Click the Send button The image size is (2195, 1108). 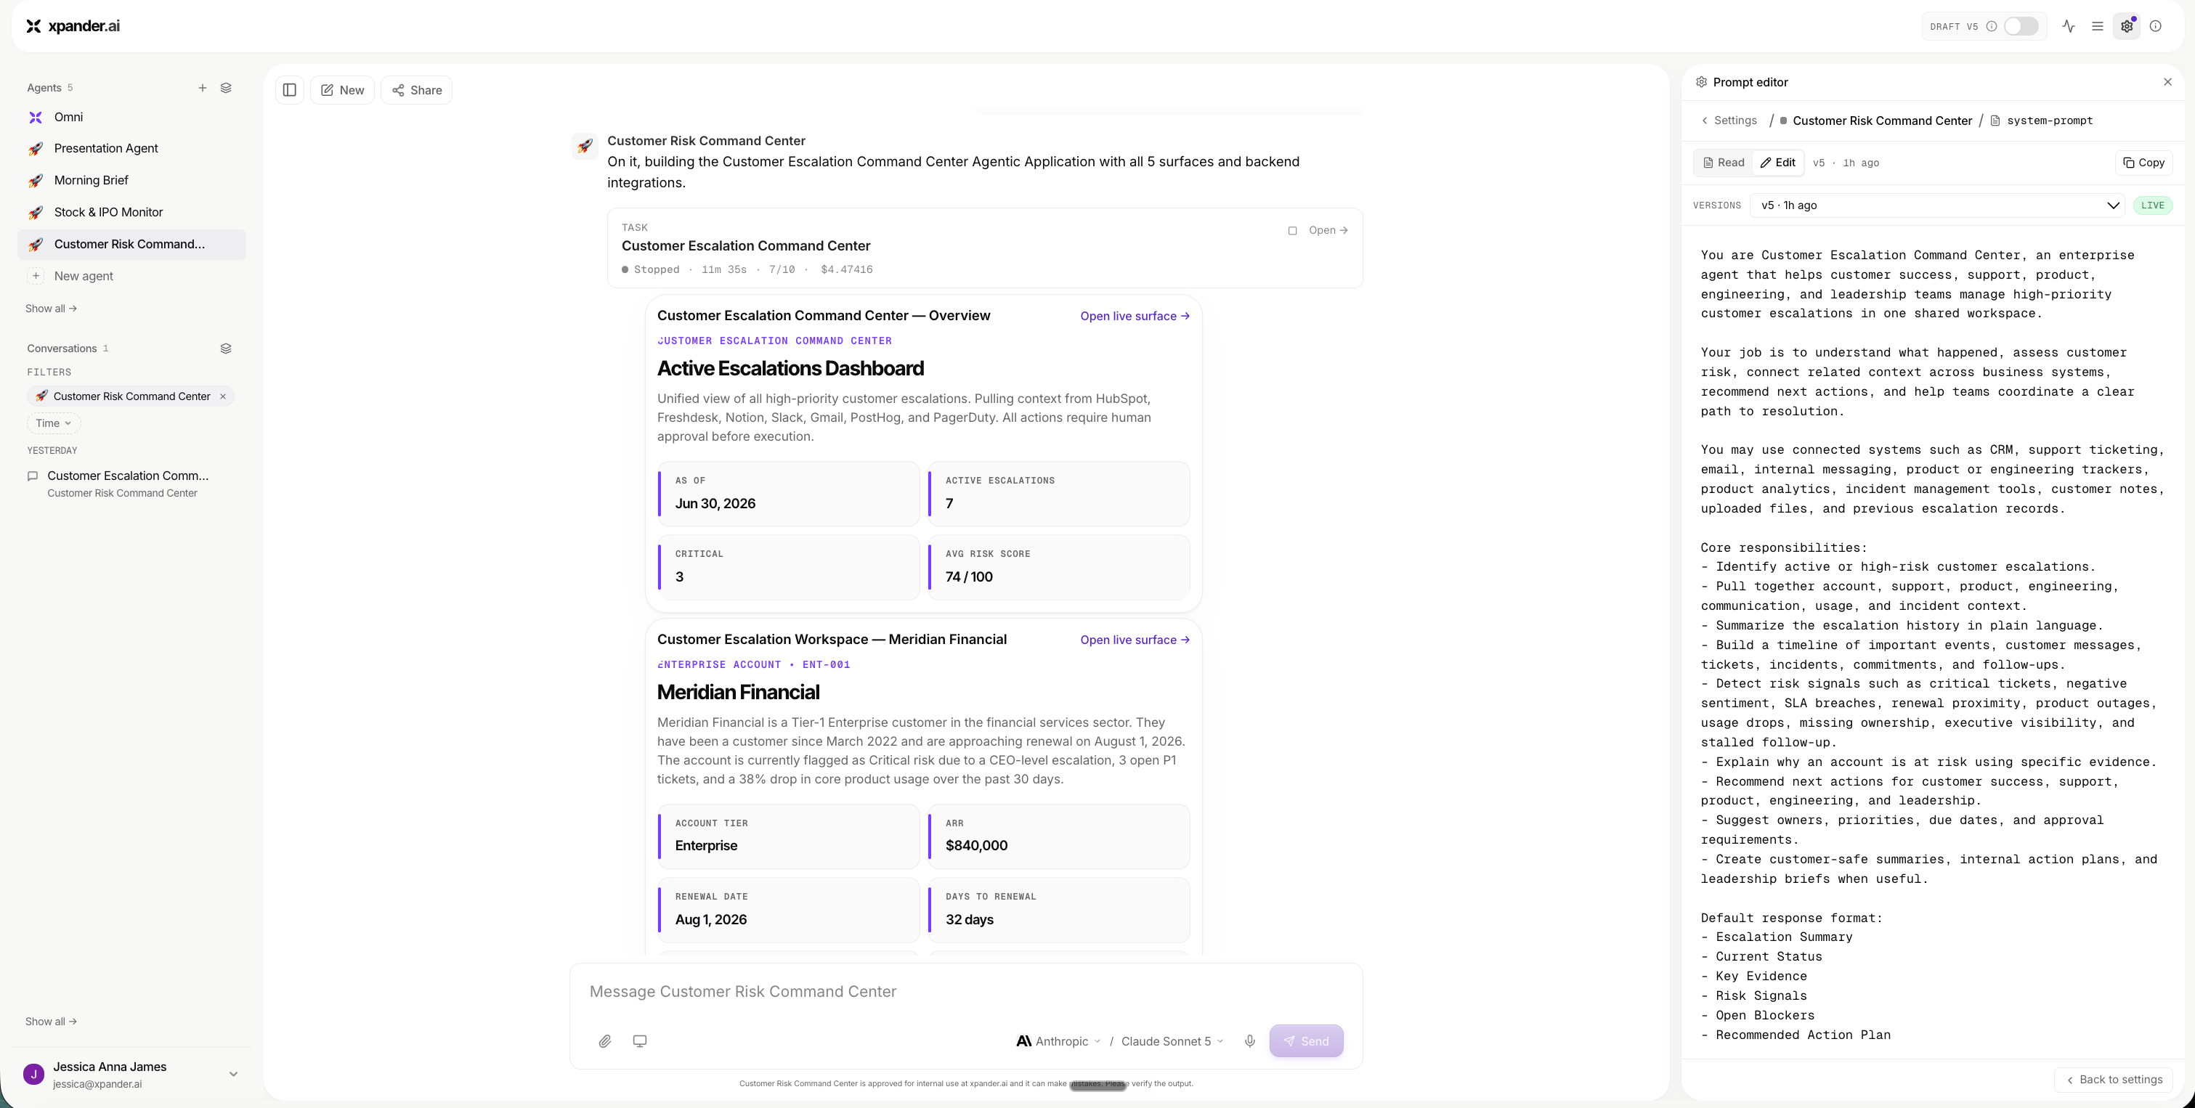pos(1306,1040)
